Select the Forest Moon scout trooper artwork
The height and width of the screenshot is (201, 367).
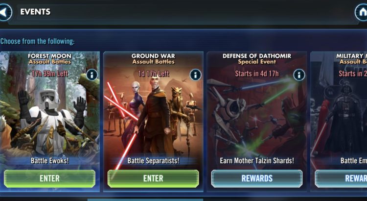(49, 117)
